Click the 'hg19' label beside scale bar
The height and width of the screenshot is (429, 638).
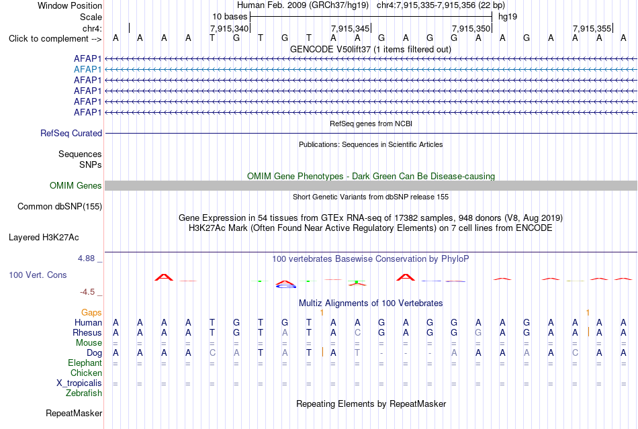pos(508,17)
